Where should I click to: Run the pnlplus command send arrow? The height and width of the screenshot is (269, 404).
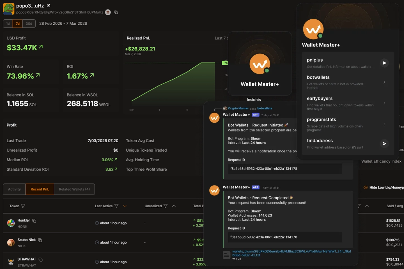384,63
